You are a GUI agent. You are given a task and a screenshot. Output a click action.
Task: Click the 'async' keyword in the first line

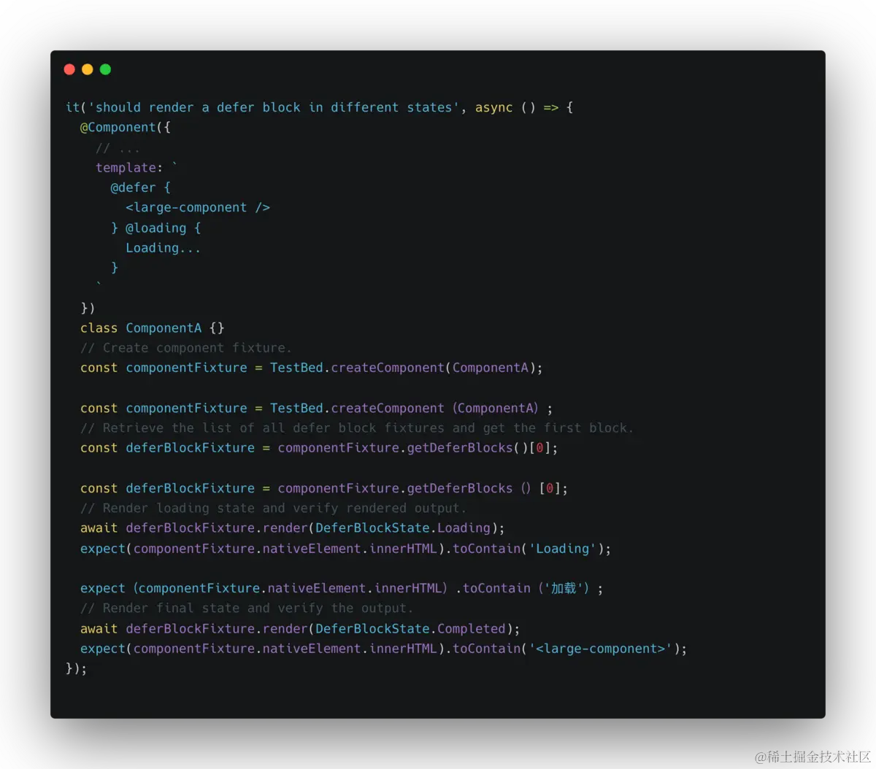point(494,107)
